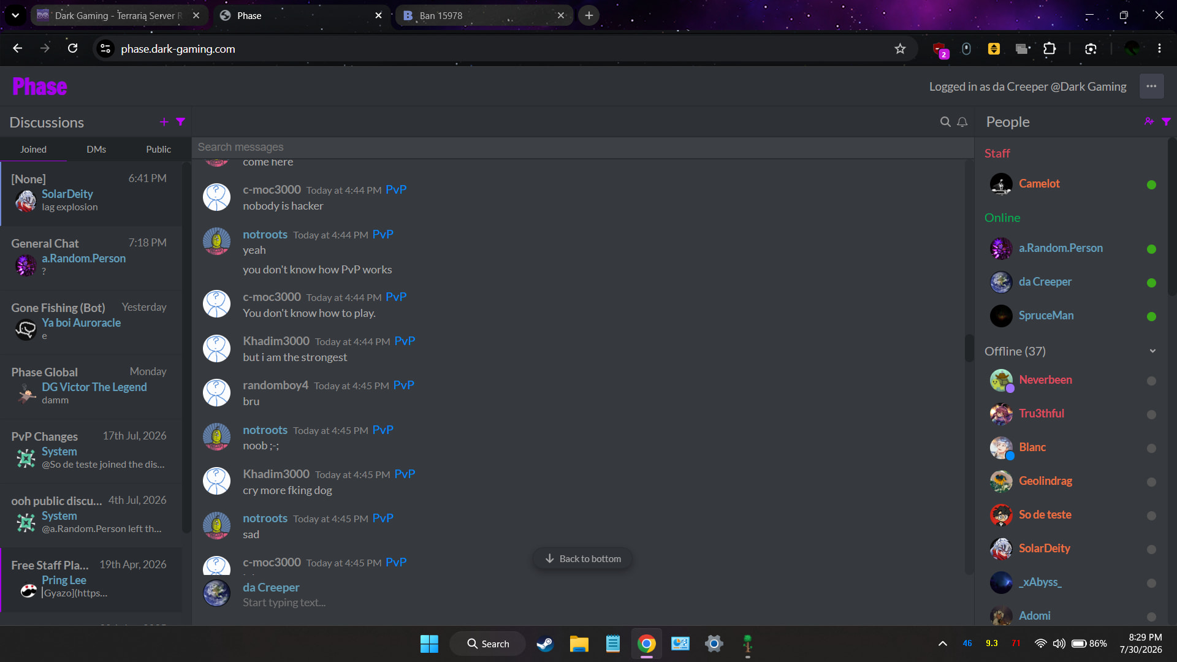The height and width of the screenshot is (662, 1177).
Task: Add a new discussion with the plus icon
Action: click(164, 122)
